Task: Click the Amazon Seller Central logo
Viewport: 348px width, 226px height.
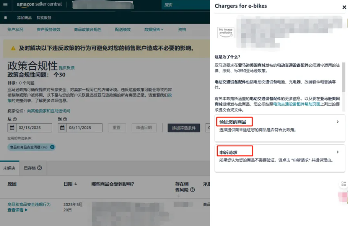Action: 39,5
